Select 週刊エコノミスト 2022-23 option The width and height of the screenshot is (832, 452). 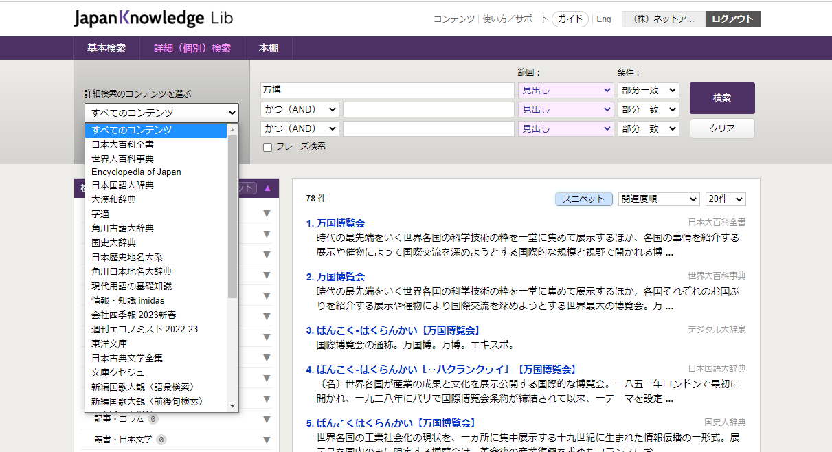156,329
